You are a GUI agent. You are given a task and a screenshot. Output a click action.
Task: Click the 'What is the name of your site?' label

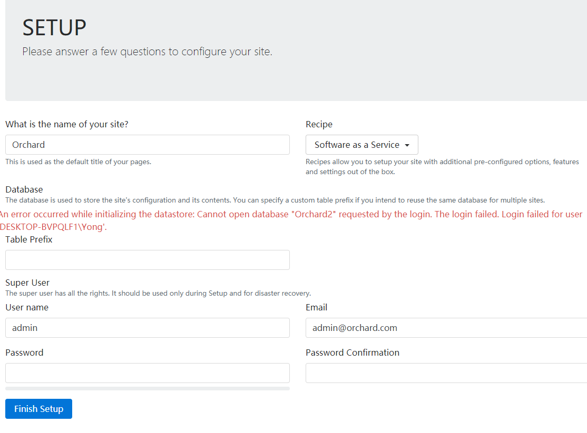point(66,124)
